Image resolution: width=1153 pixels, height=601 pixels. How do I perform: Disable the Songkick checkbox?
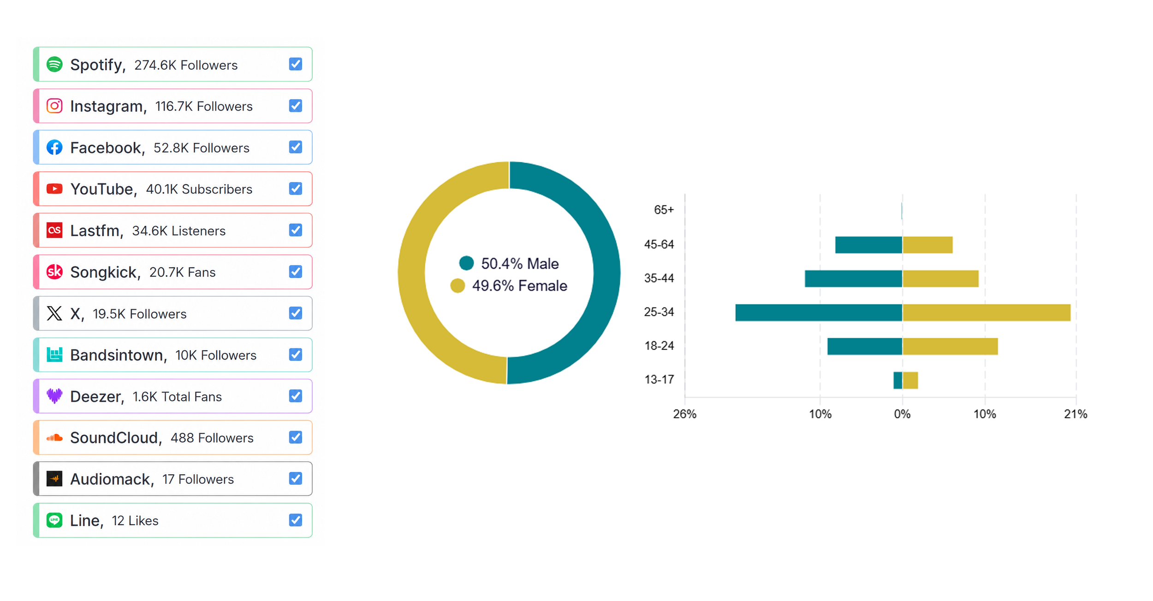click(296, 271)
